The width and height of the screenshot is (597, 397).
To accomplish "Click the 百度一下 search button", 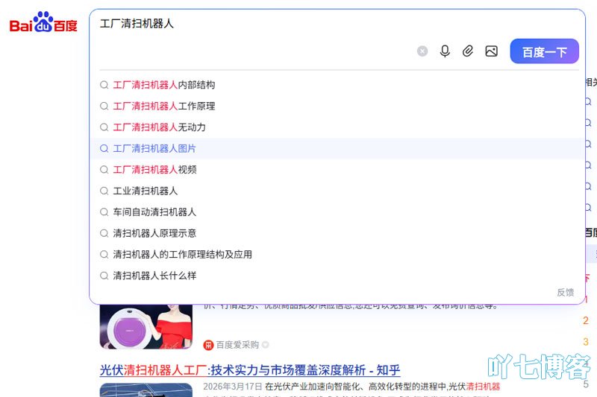I will [x=545, y=51].
